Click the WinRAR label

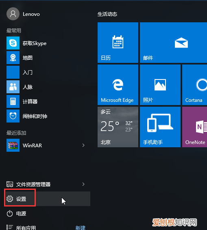(x=33, y=146)
